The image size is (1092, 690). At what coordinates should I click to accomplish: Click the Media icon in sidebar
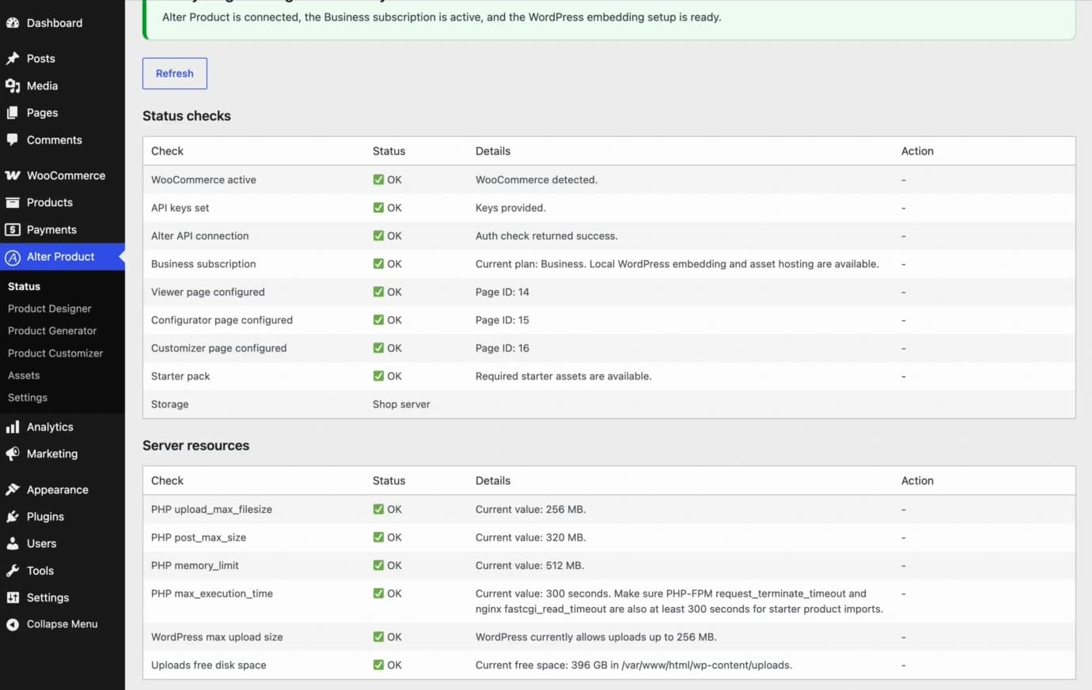coord(13,85)
